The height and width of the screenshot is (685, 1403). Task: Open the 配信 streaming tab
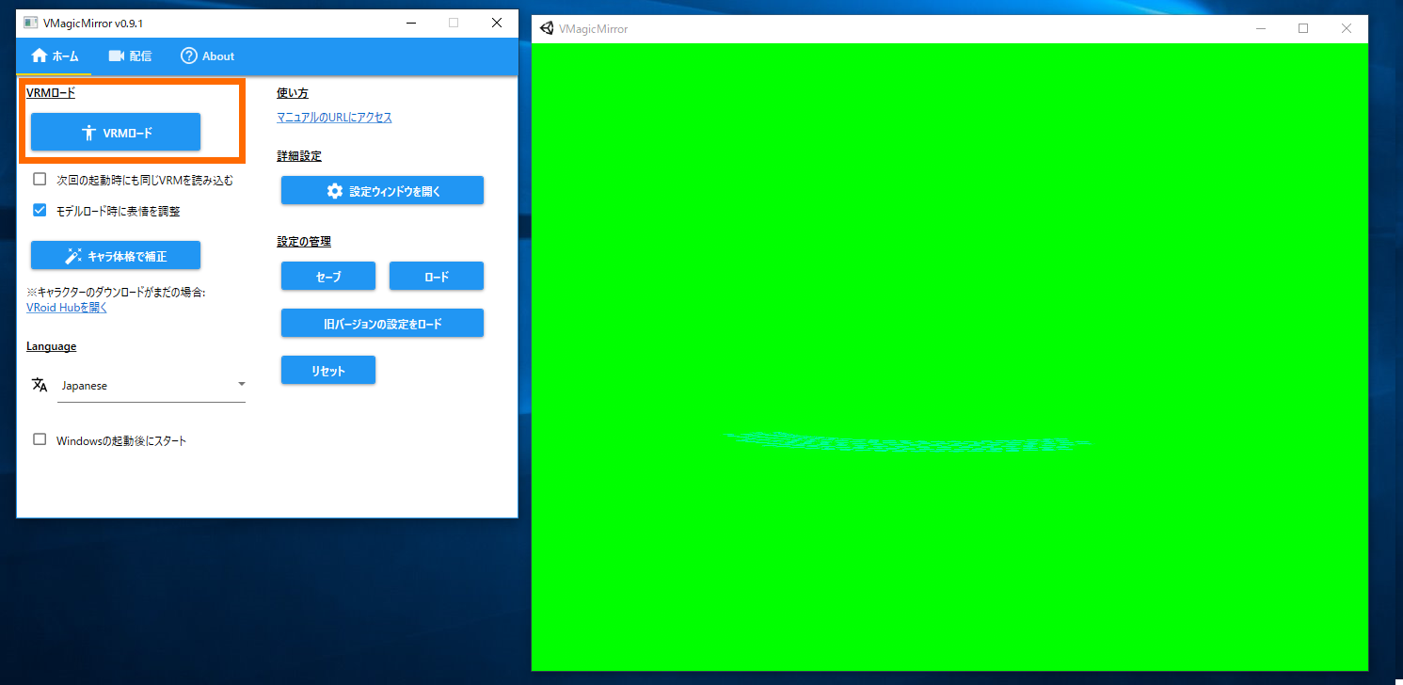tap(130, 56)
